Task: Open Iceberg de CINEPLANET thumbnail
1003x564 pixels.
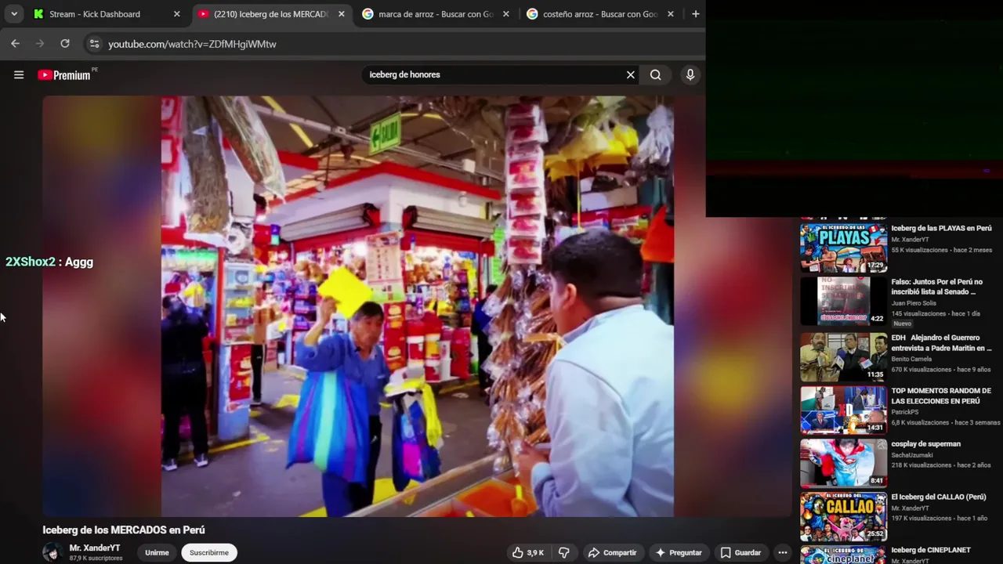Action: (x=843, y=555)
